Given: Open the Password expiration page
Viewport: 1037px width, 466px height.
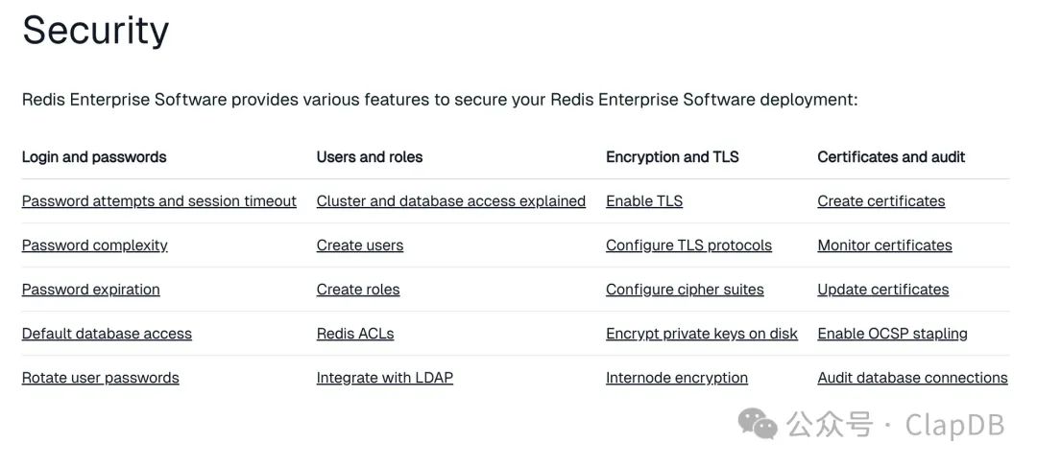Looking at the screenshot, I should (90, 290).
